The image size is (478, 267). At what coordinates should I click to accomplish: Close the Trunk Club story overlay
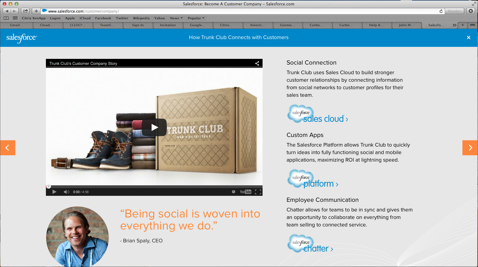click(x=468, y=38)
